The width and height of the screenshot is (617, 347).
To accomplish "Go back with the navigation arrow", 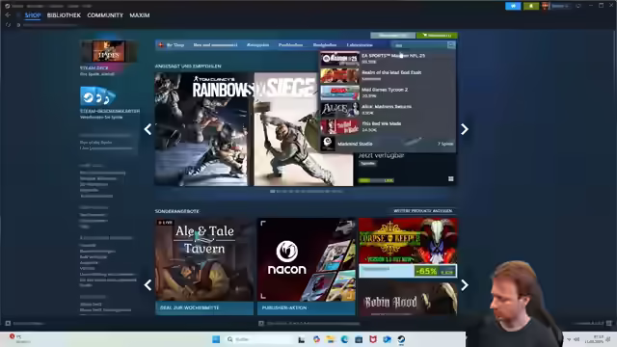I will coord(8,15).
